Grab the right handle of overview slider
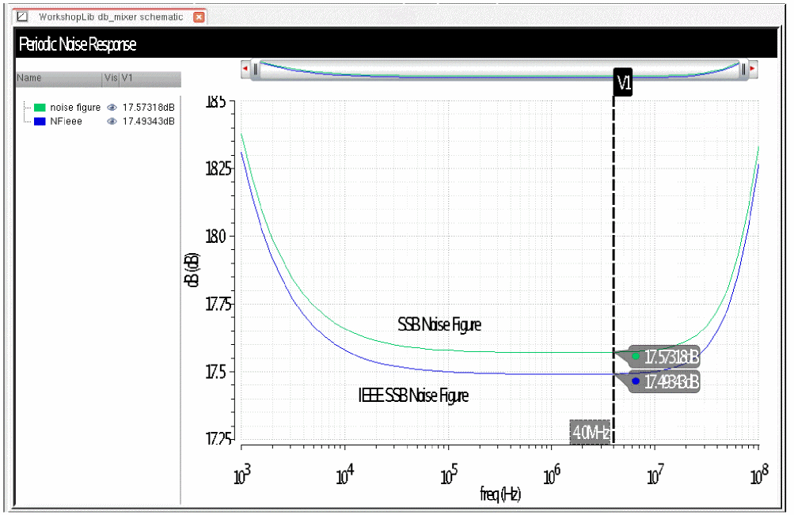 click(743, 70)
